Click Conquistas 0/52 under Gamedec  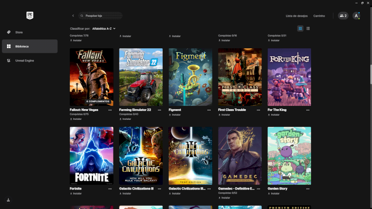227,193
